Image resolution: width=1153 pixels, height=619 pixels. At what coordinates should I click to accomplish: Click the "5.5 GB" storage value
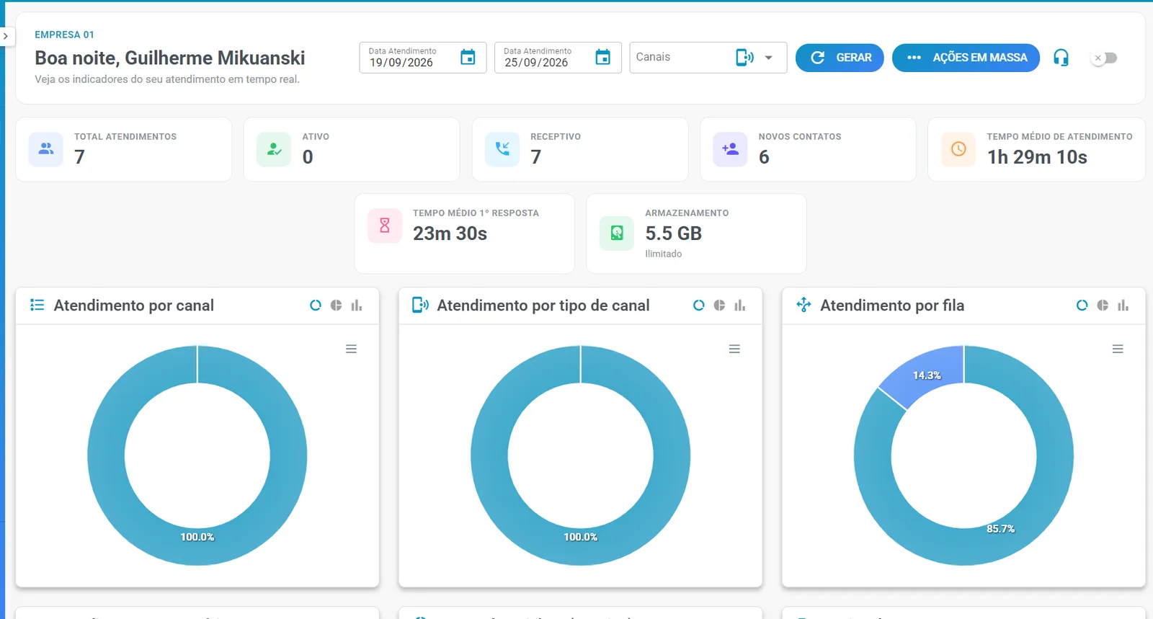point(673,233)
